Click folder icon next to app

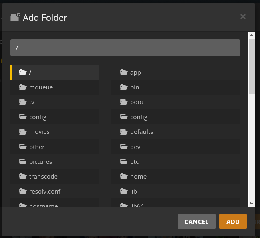pyautogui.click(x=124, y=72)
